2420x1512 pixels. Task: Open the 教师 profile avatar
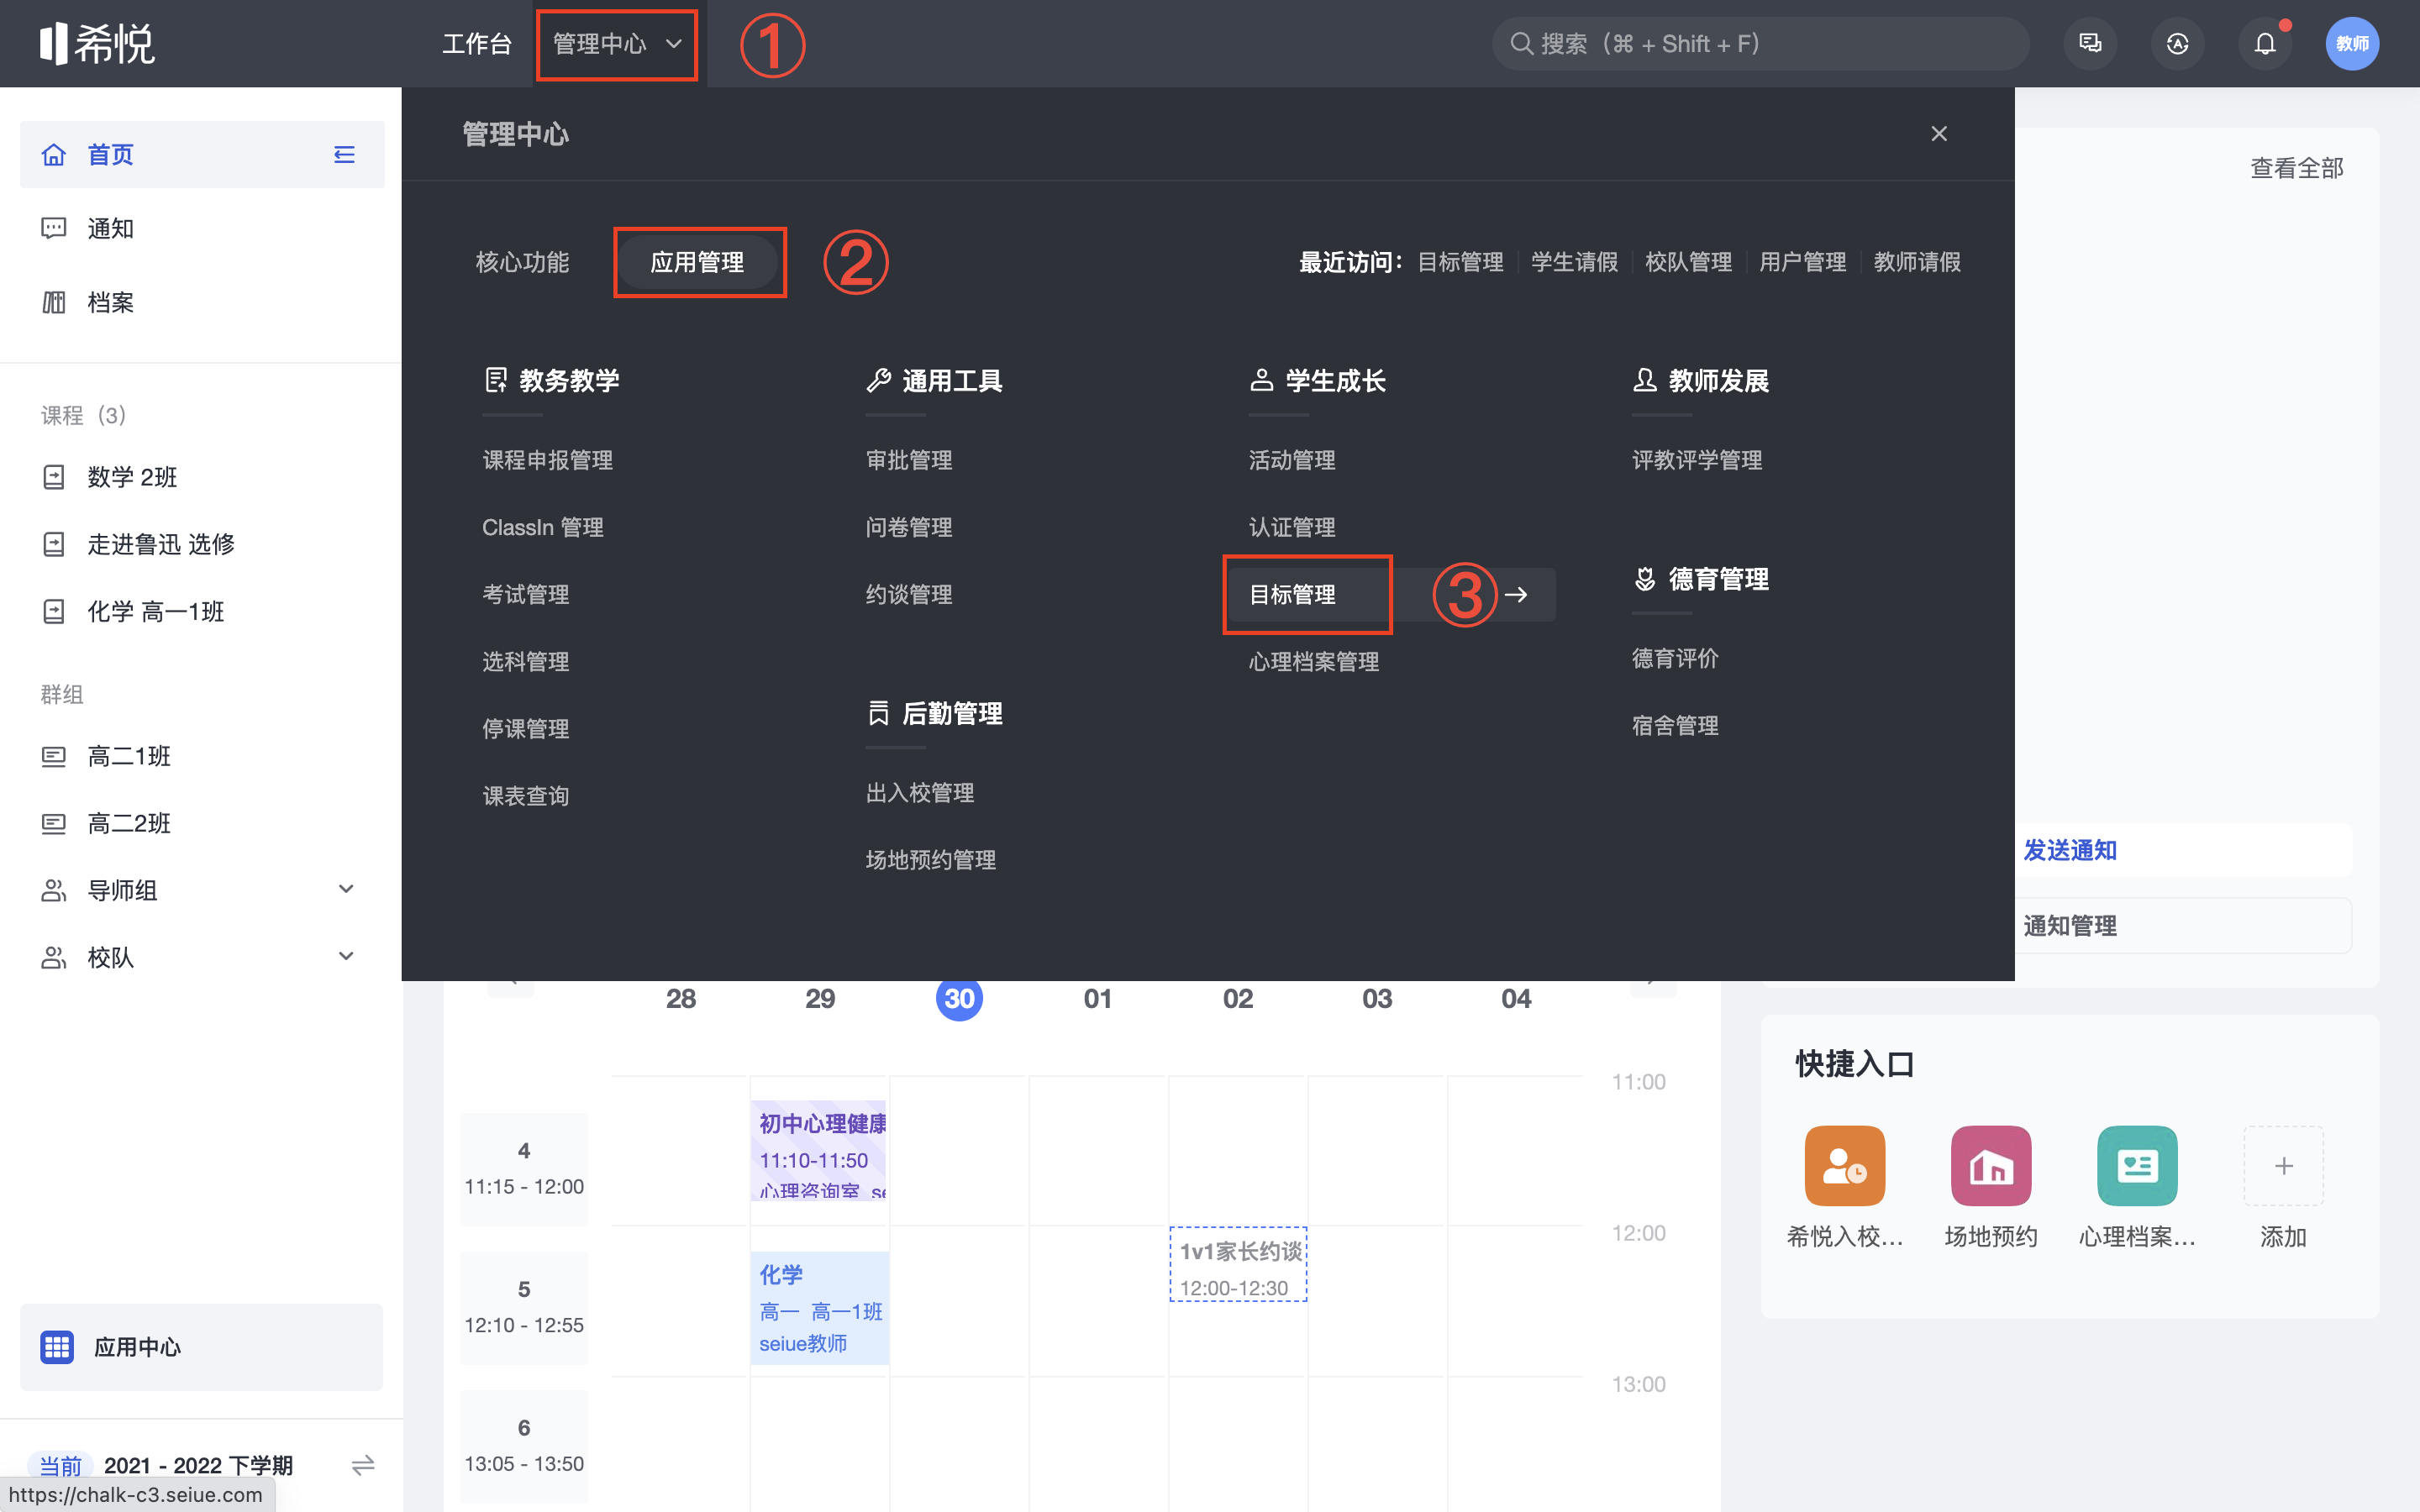pos(2352,43)
